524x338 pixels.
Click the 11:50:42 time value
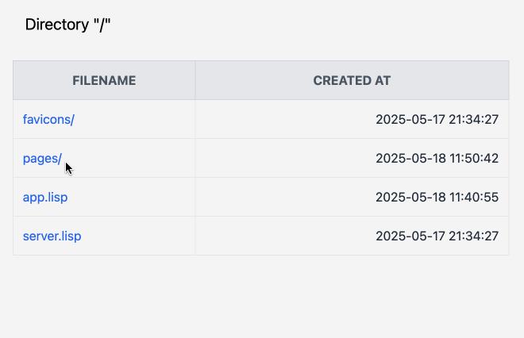pos(474,159)
